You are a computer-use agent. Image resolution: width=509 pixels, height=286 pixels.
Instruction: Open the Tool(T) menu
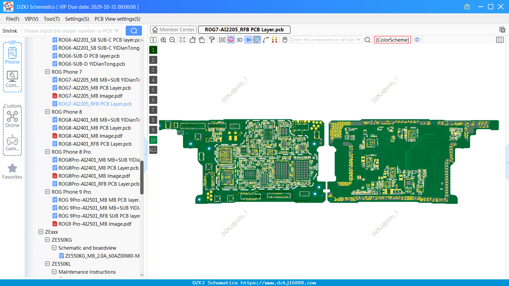click(x=52, y=19)
